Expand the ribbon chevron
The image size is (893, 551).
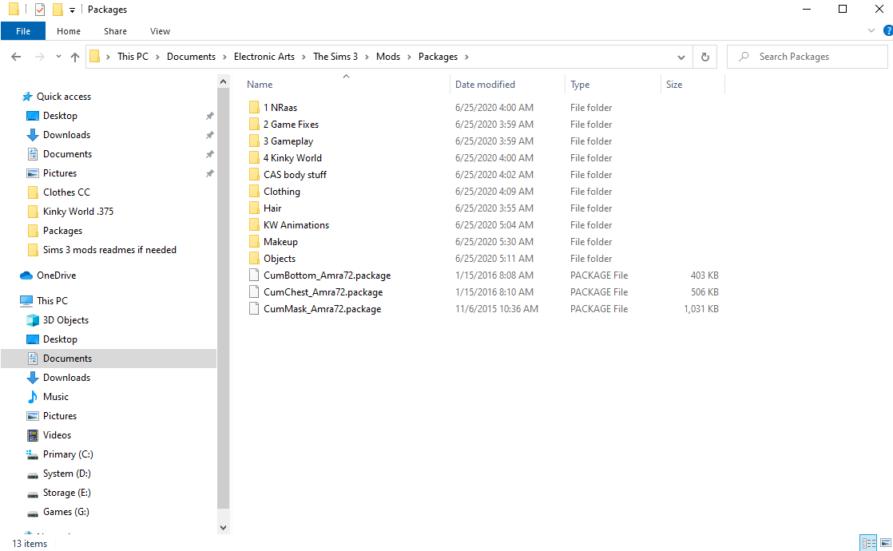871,30
